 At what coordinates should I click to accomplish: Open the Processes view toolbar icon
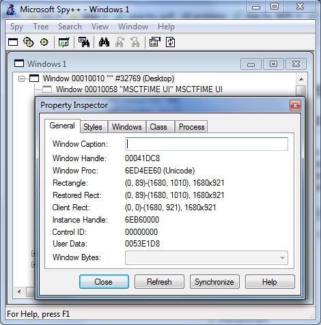pos(29,42)
